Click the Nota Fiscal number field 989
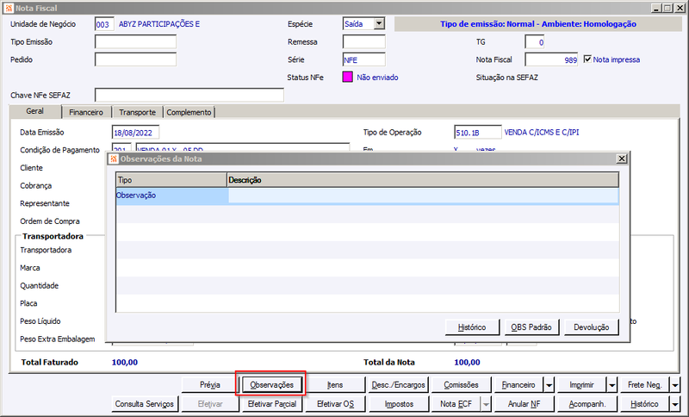 pos(551,59)
